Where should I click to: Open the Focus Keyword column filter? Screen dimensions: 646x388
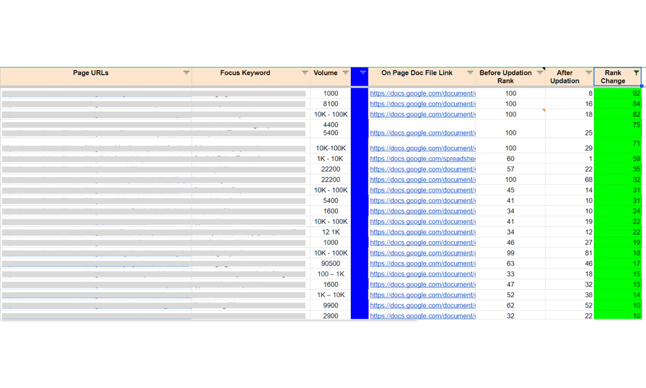(x=305, y=73)
